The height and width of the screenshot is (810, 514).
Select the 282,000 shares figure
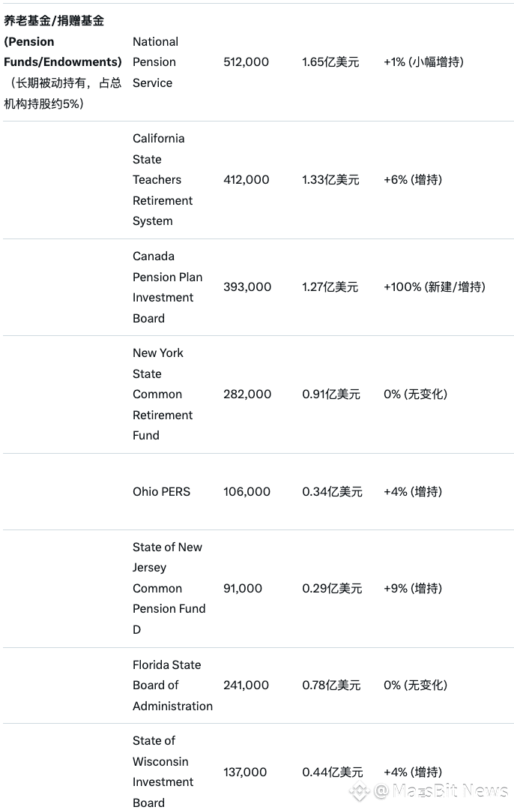pyautogui.click(x=247, y=394)
